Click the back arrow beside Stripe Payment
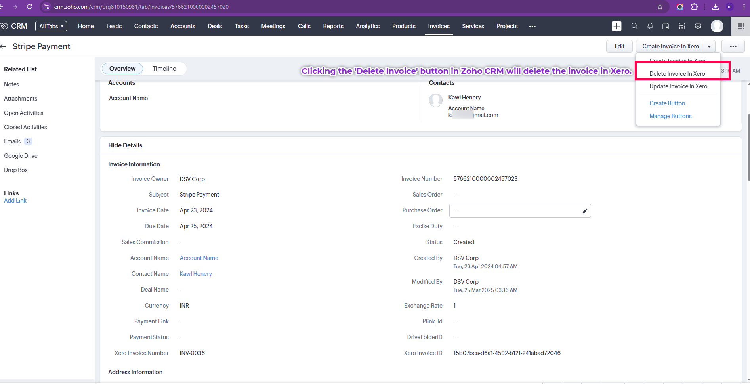The height and width of the screenshot is (384, 750). coord(4,46)
